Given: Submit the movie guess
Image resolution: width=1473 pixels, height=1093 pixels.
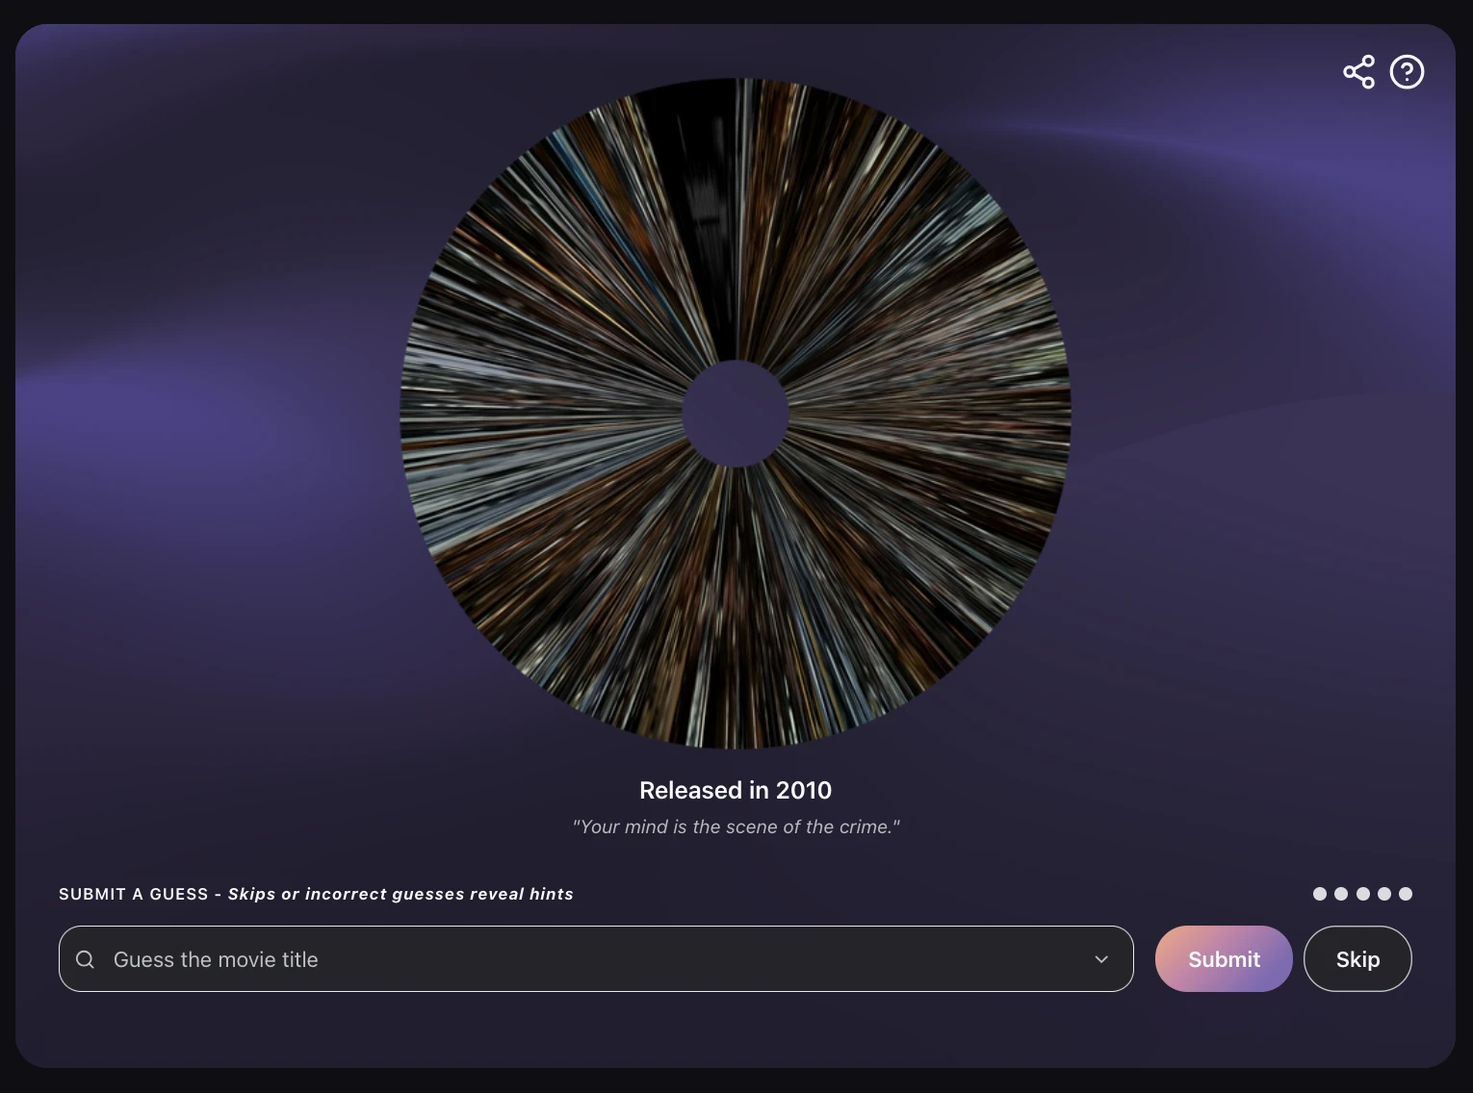Looking at the screenshot, I should (1224, 958).
